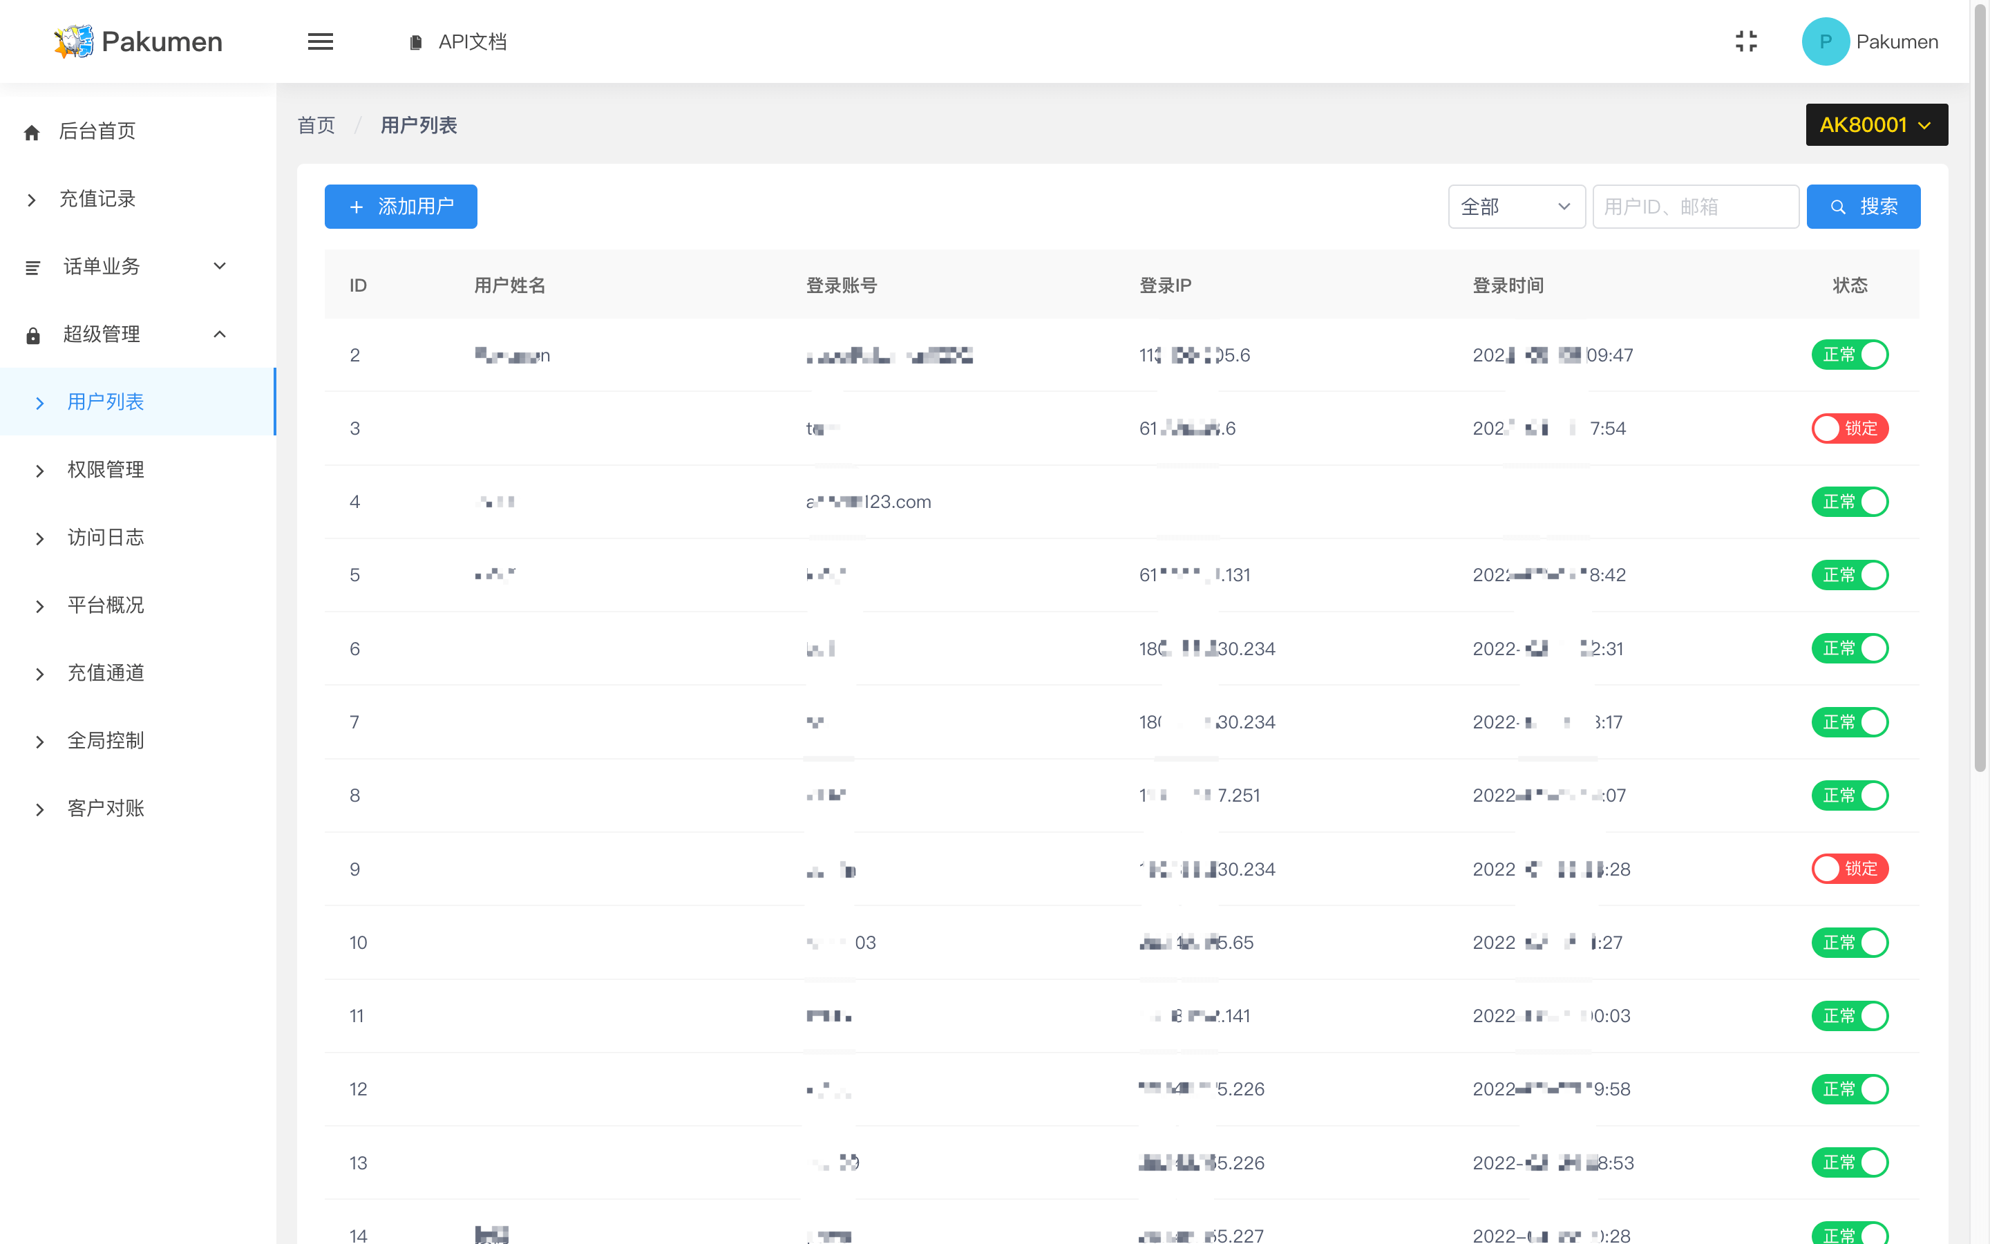Open 权限管理 in the sidebar

pyautogui.click(x=105, y=470)
